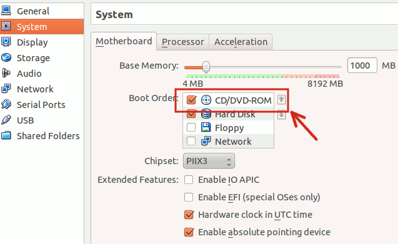398x244 pixels.
Task: Open the Chipset PIIX3 dropdown
Action: point(209,161)
